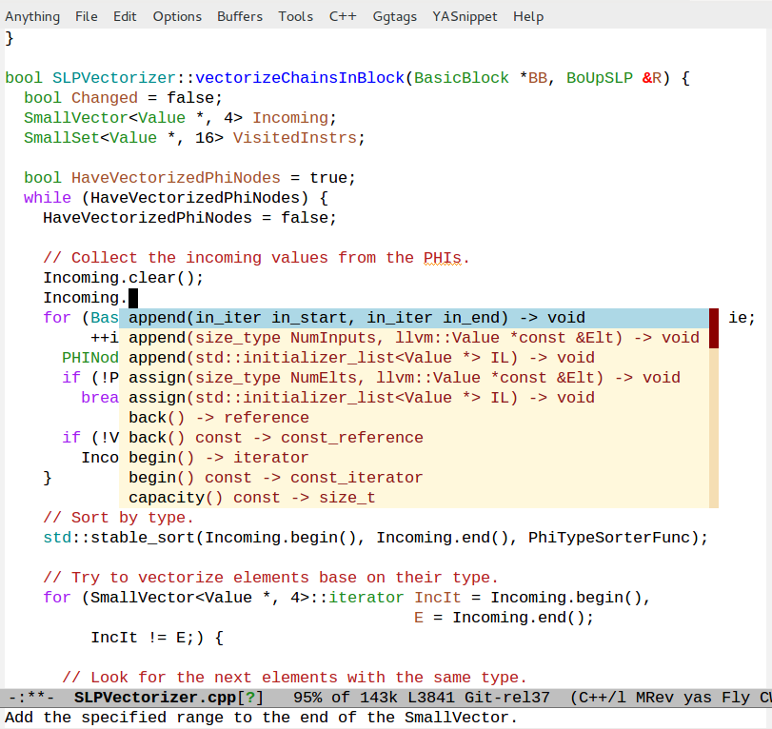This screenshot has height=729, width=772.
Task: Click the [?] indicator after the file name
Action: click(250, 698)
